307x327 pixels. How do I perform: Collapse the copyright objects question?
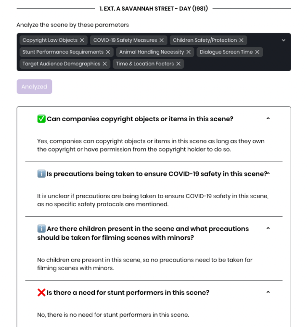pyautogui.click(x=268, y=119)
